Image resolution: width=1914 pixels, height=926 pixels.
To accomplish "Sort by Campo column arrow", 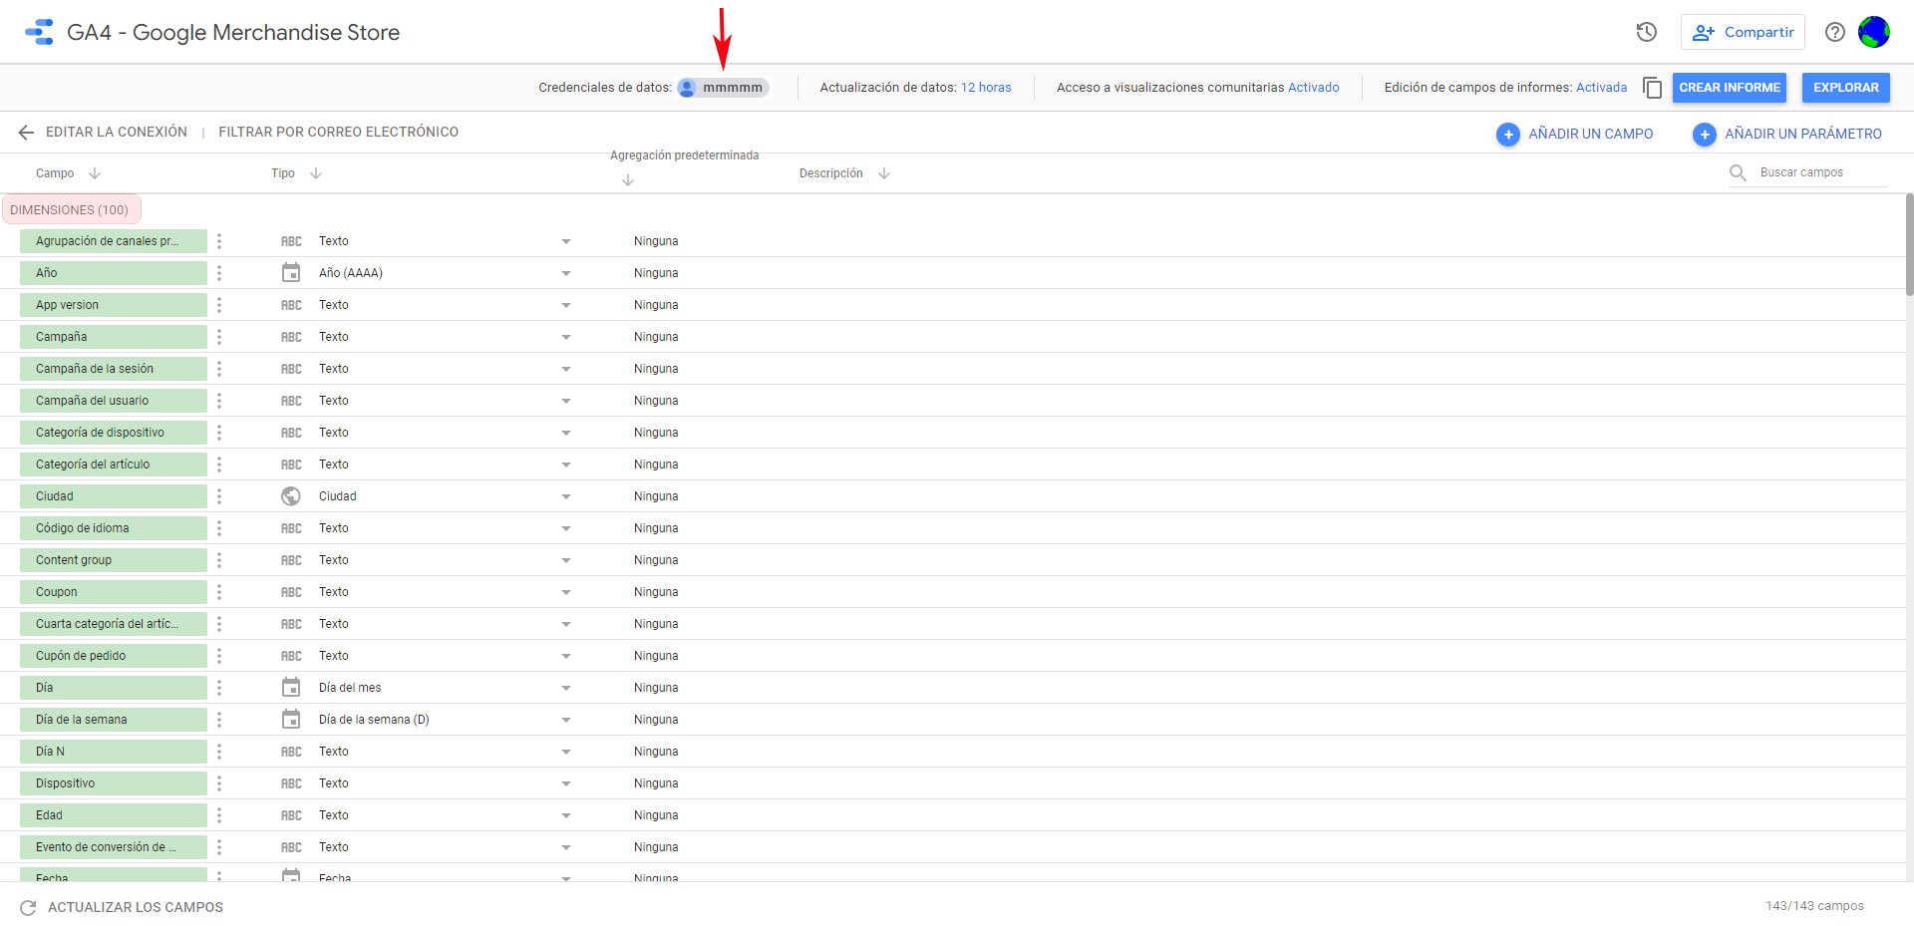I will pos(95,173).
